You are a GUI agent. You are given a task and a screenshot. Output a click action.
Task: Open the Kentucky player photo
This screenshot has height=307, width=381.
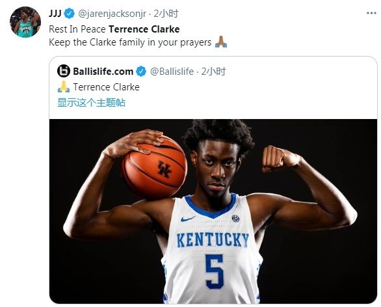tap(213, 211)
